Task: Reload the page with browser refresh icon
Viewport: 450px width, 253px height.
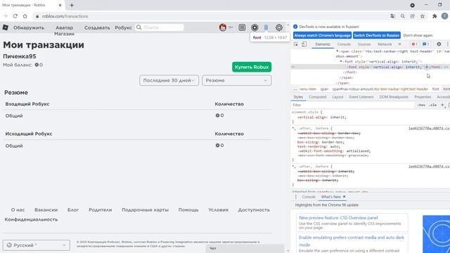Action: coord(15,16)
